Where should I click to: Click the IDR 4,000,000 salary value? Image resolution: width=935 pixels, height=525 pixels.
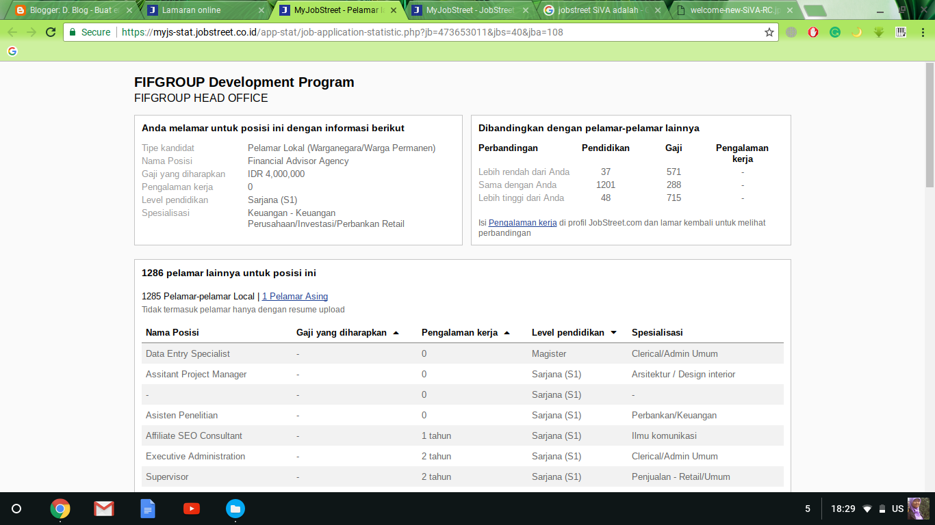coord(277,174)
